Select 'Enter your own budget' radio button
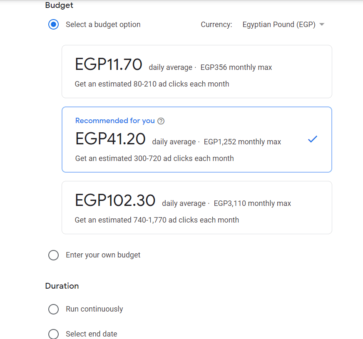This screenshot has width=363, height=339. click(53, 255)
